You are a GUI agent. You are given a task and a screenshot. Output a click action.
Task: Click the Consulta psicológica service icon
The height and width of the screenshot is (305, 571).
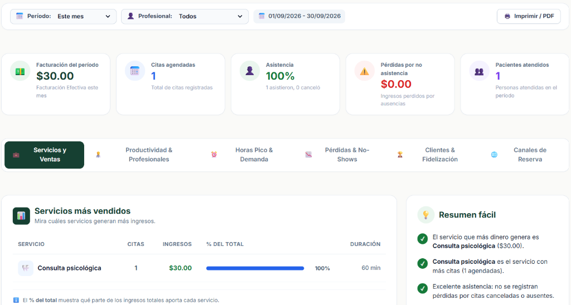[26, 268]
